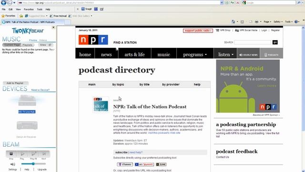
Task: Open Favorites star button
Action: point(8,16)
